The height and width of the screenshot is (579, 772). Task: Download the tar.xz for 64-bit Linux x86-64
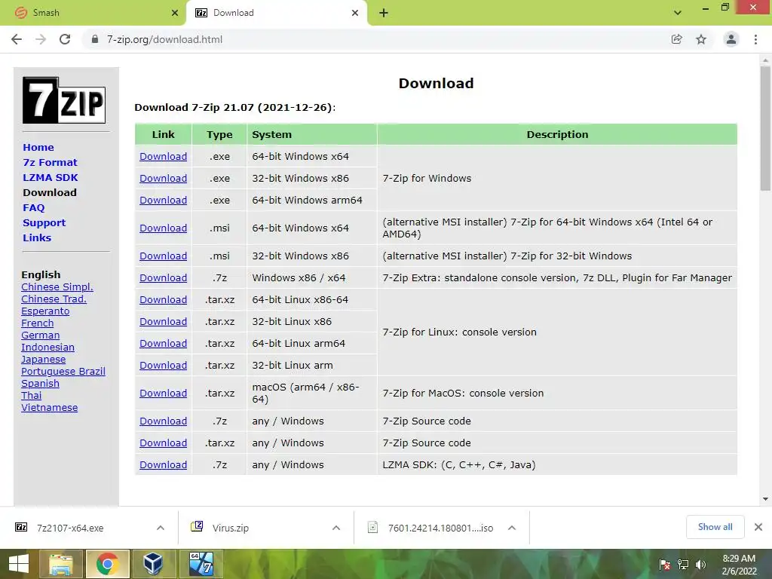tap(163, 300)
